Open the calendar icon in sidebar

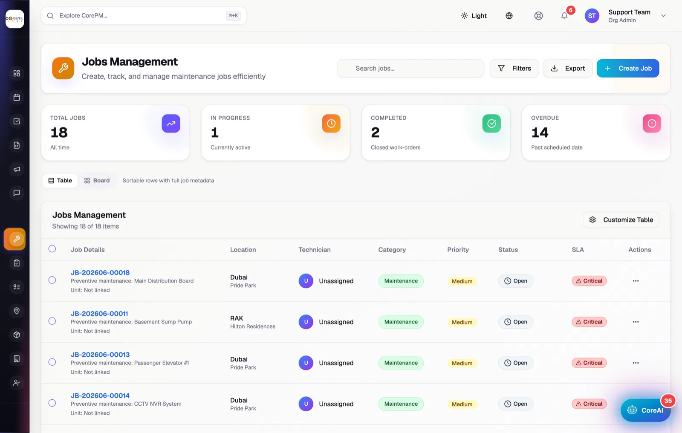(17, 97)
